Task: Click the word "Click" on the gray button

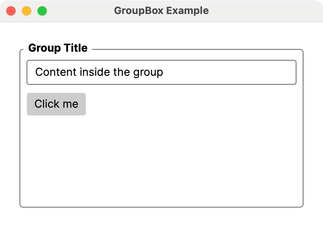Action: [46, 104]
